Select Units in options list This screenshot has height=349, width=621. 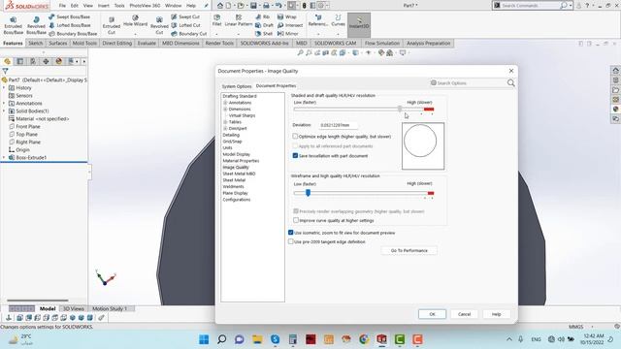coord(227,148)
